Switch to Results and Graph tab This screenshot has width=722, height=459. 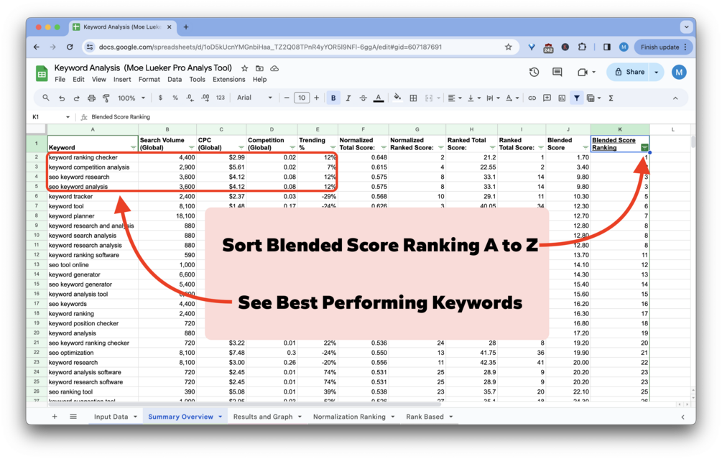[x=263, y=417]
